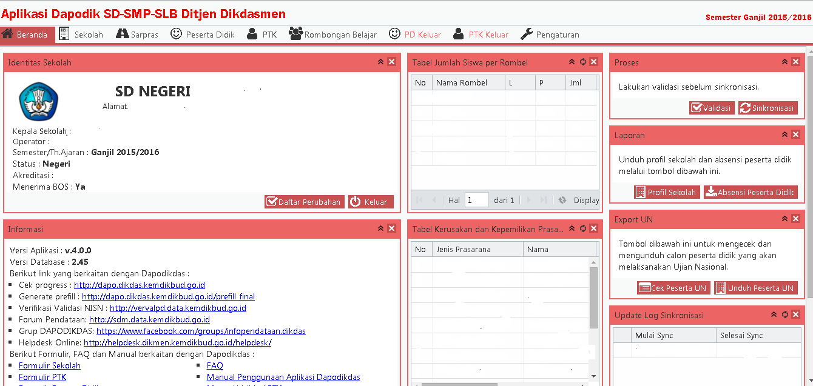Sort by Nama Rombel column header
The image size is (813, 386).
468,82
